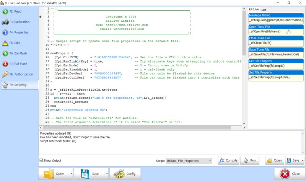Click the code editor horizontal scrollbar thumb
This screenshot has width=306, height=181.
pyautogui.click(x=137, y=128)
